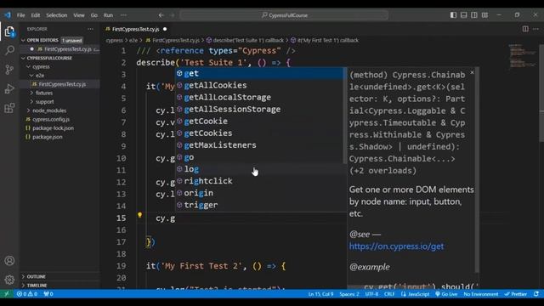The image size is (544, 306).
Task: Open the Search view in activity bar
Action: pyautogui.click(x=9, y=50)
